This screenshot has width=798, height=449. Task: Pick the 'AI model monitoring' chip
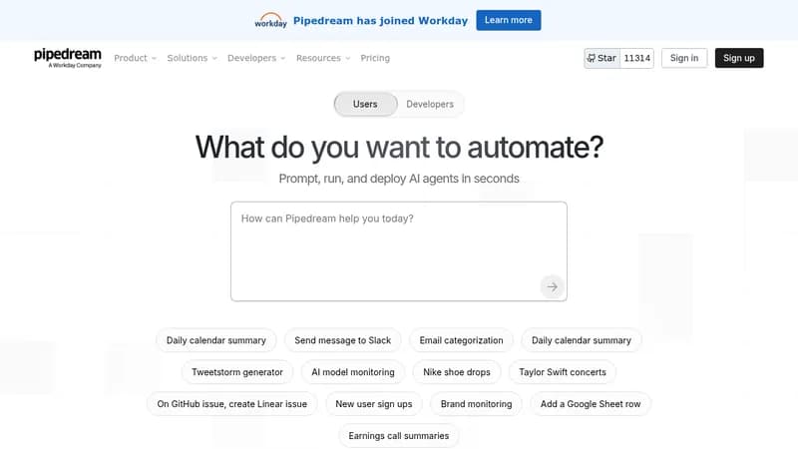[353, 372]
